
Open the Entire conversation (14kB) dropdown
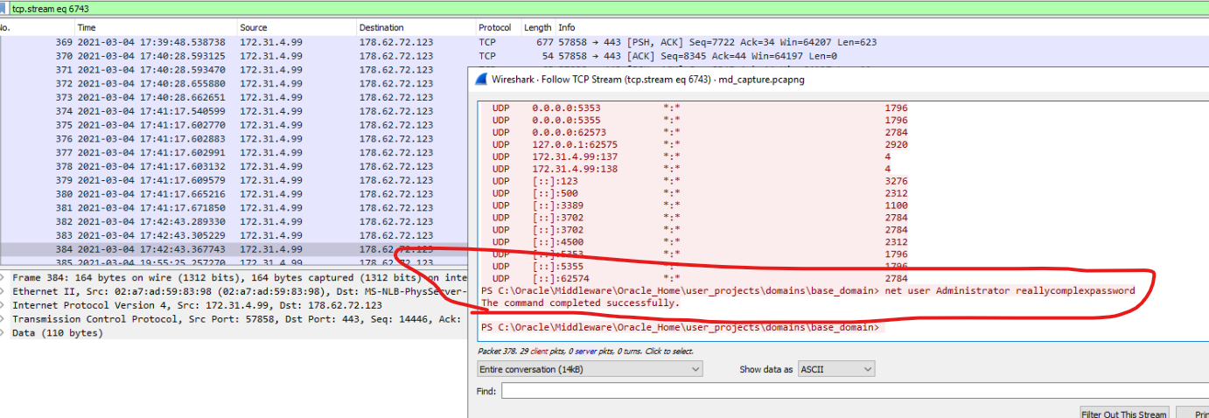[x=590, y=370]
